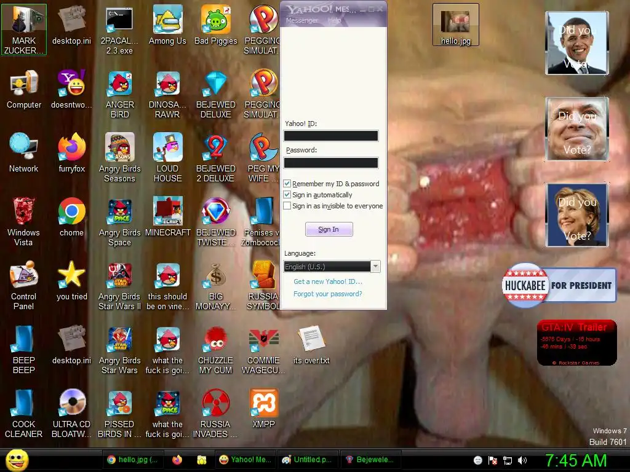The width and height of the screenshot is (630, 472).
Task: Select the furryfox Firefox shortcut
Action: (72, 153)
